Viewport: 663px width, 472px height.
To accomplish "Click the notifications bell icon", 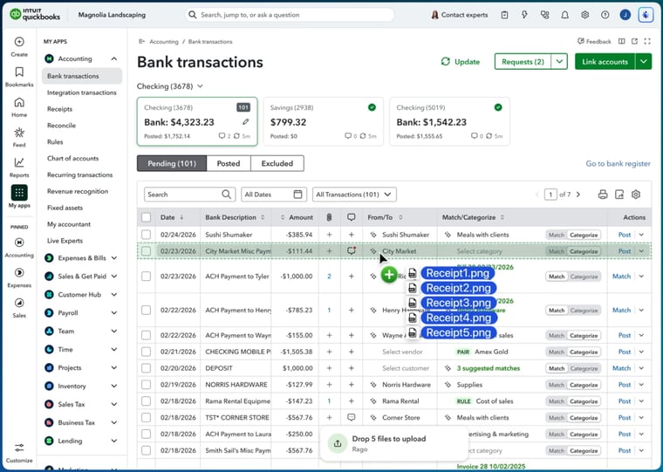I will pos(564,15).
